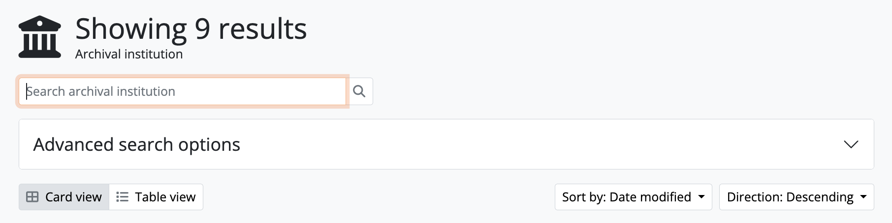Focus the Search archival institution field
Screen dimensions: 892x223
[182, 91]
